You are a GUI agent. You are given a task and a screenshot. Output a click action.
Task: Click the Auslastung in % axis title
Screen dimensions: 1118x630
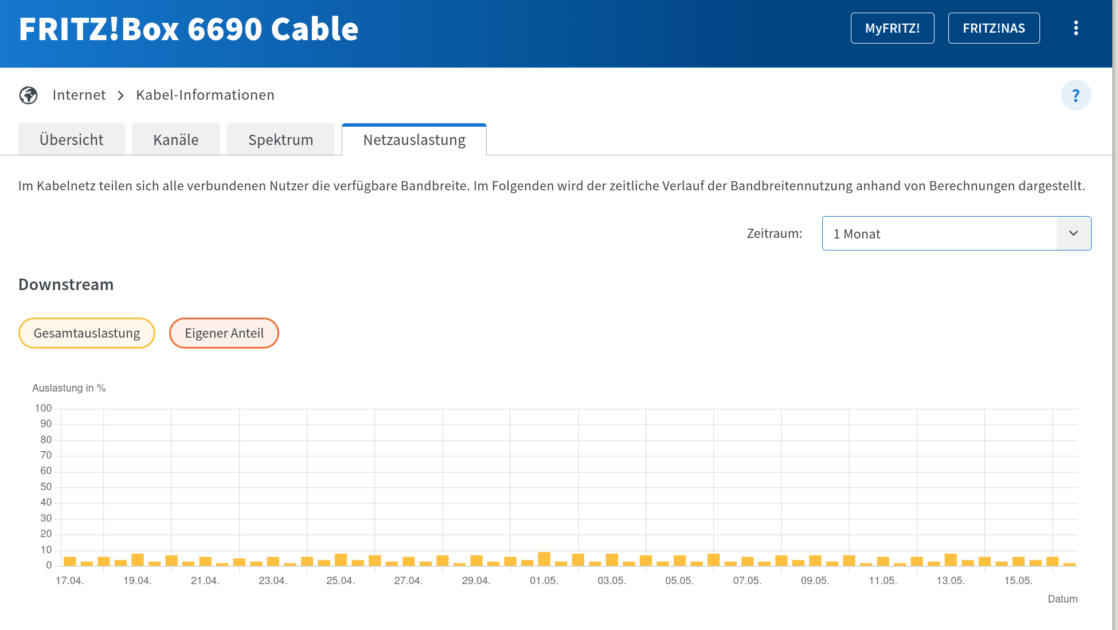(69, 388)
